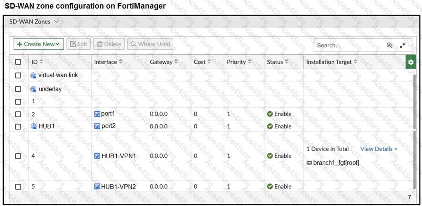Click the HUB1-VPN1 tunnel interface icon

(x=97, y=156)
